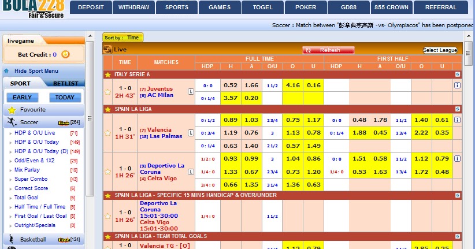Click the Italy Serie A league refresh icon
The width and height of the screenshot is (475, 249).
[458, 74]
